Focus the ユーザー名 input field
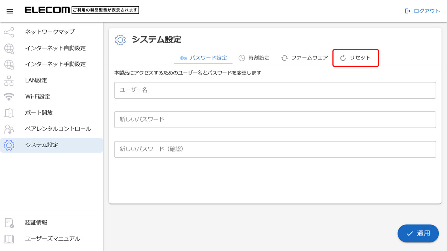This screenshot has height=251, width=447. point(275,90)
